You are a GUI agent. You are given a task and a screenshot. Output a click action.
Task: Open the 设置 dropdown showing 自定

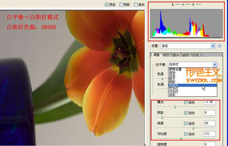188,46
